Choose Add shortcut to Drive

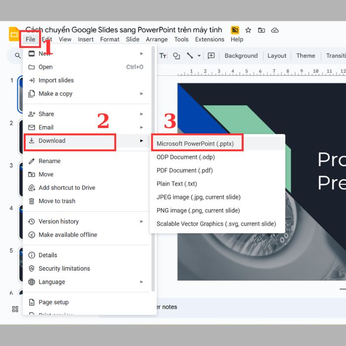(86, 188)
